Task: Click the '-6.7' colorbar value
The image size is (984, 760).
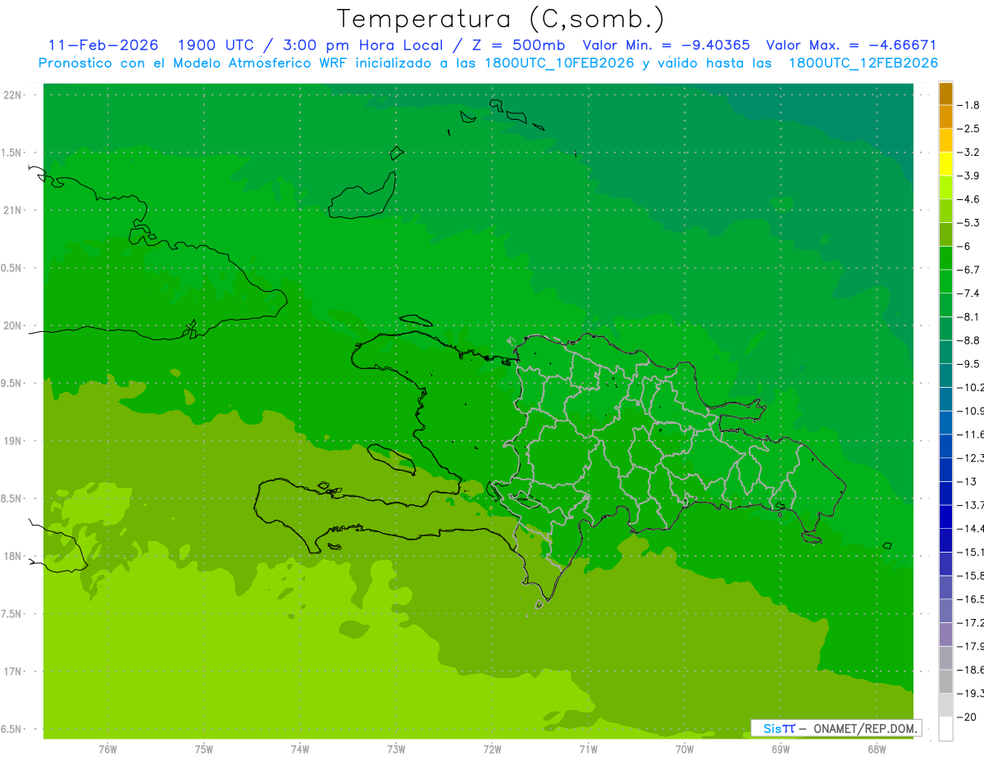Action: coord(970,270)
